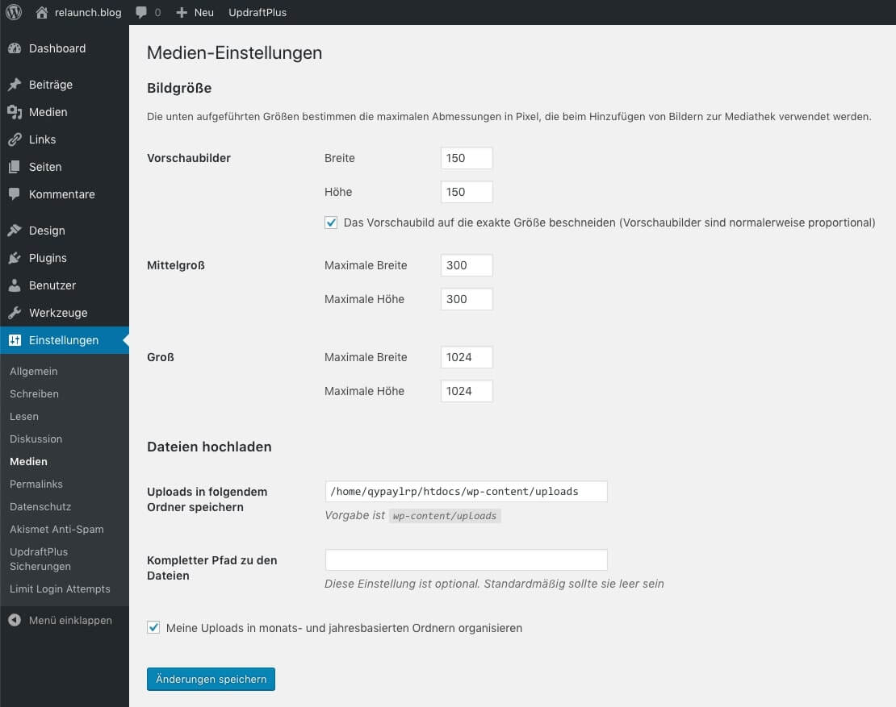Click the Beiträge pin icon
Screen dimensions: 896x707
[x=16, y=84]
